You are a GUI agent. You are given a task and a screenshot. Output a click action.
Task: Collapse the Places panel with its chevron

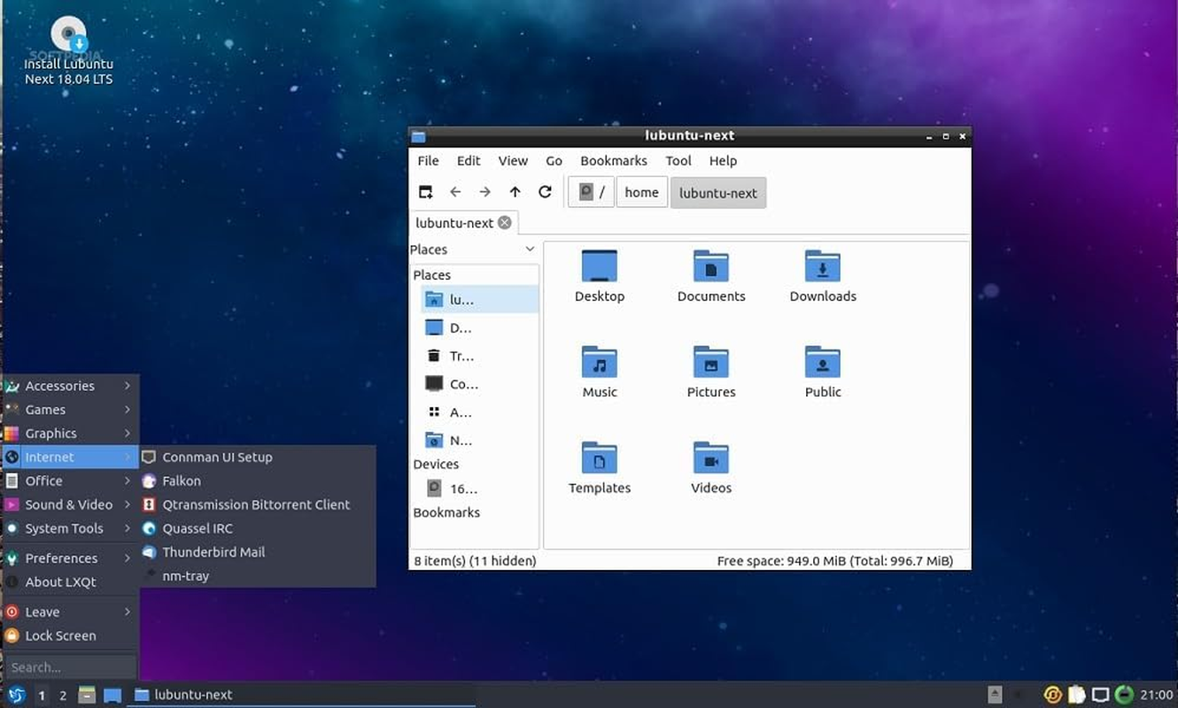point(530,249)
